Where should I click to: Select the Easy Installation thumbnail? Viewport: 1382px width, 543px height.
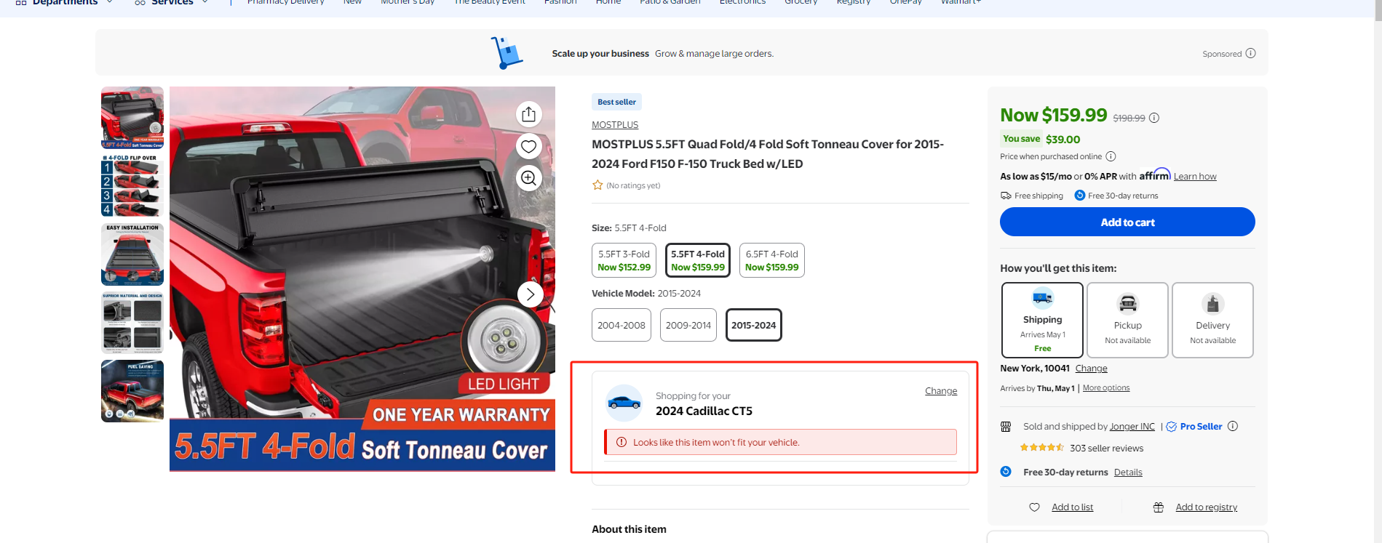click(x=132, y=254)
